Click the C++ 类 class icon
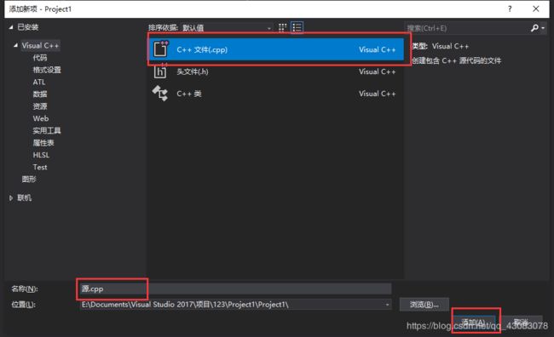The height and width of the screenshot is (337, 554). click(160, 94)
